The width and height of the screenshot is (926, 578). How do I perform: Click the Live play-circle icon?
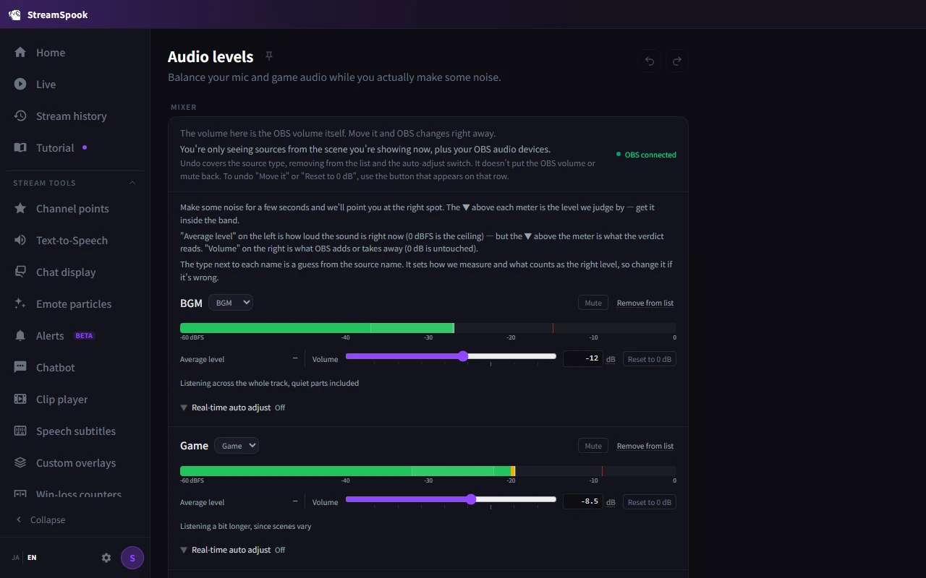click(x=20, y=84)
